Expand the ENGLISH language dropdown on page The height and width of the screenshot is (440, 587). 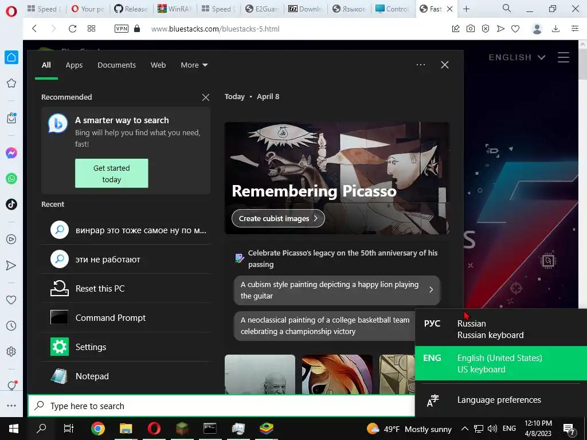click(517, 57)
